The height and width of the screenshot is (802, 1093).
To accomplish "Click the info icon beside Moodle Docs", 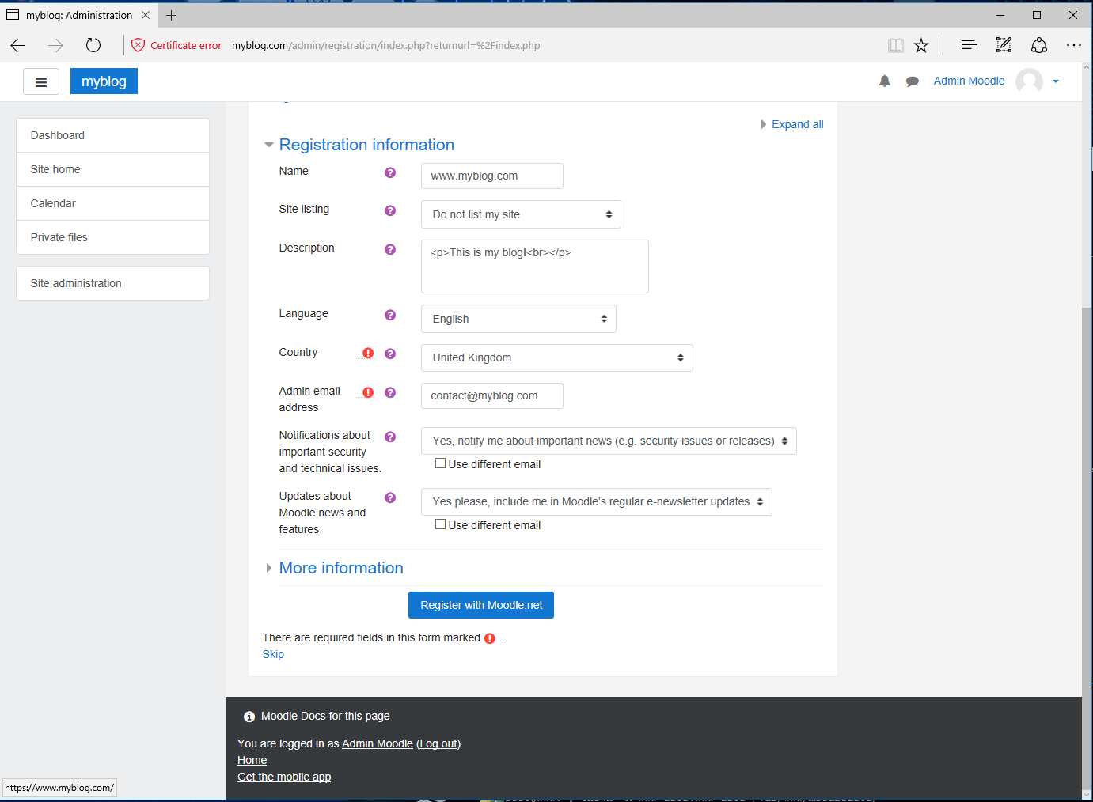I will coord(249,717).
